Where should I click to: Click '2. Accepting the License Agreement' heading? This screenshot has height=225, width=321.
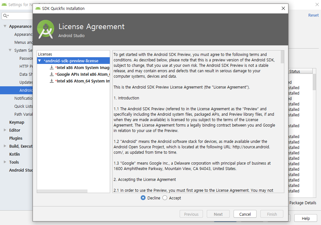tap(145, 180)
